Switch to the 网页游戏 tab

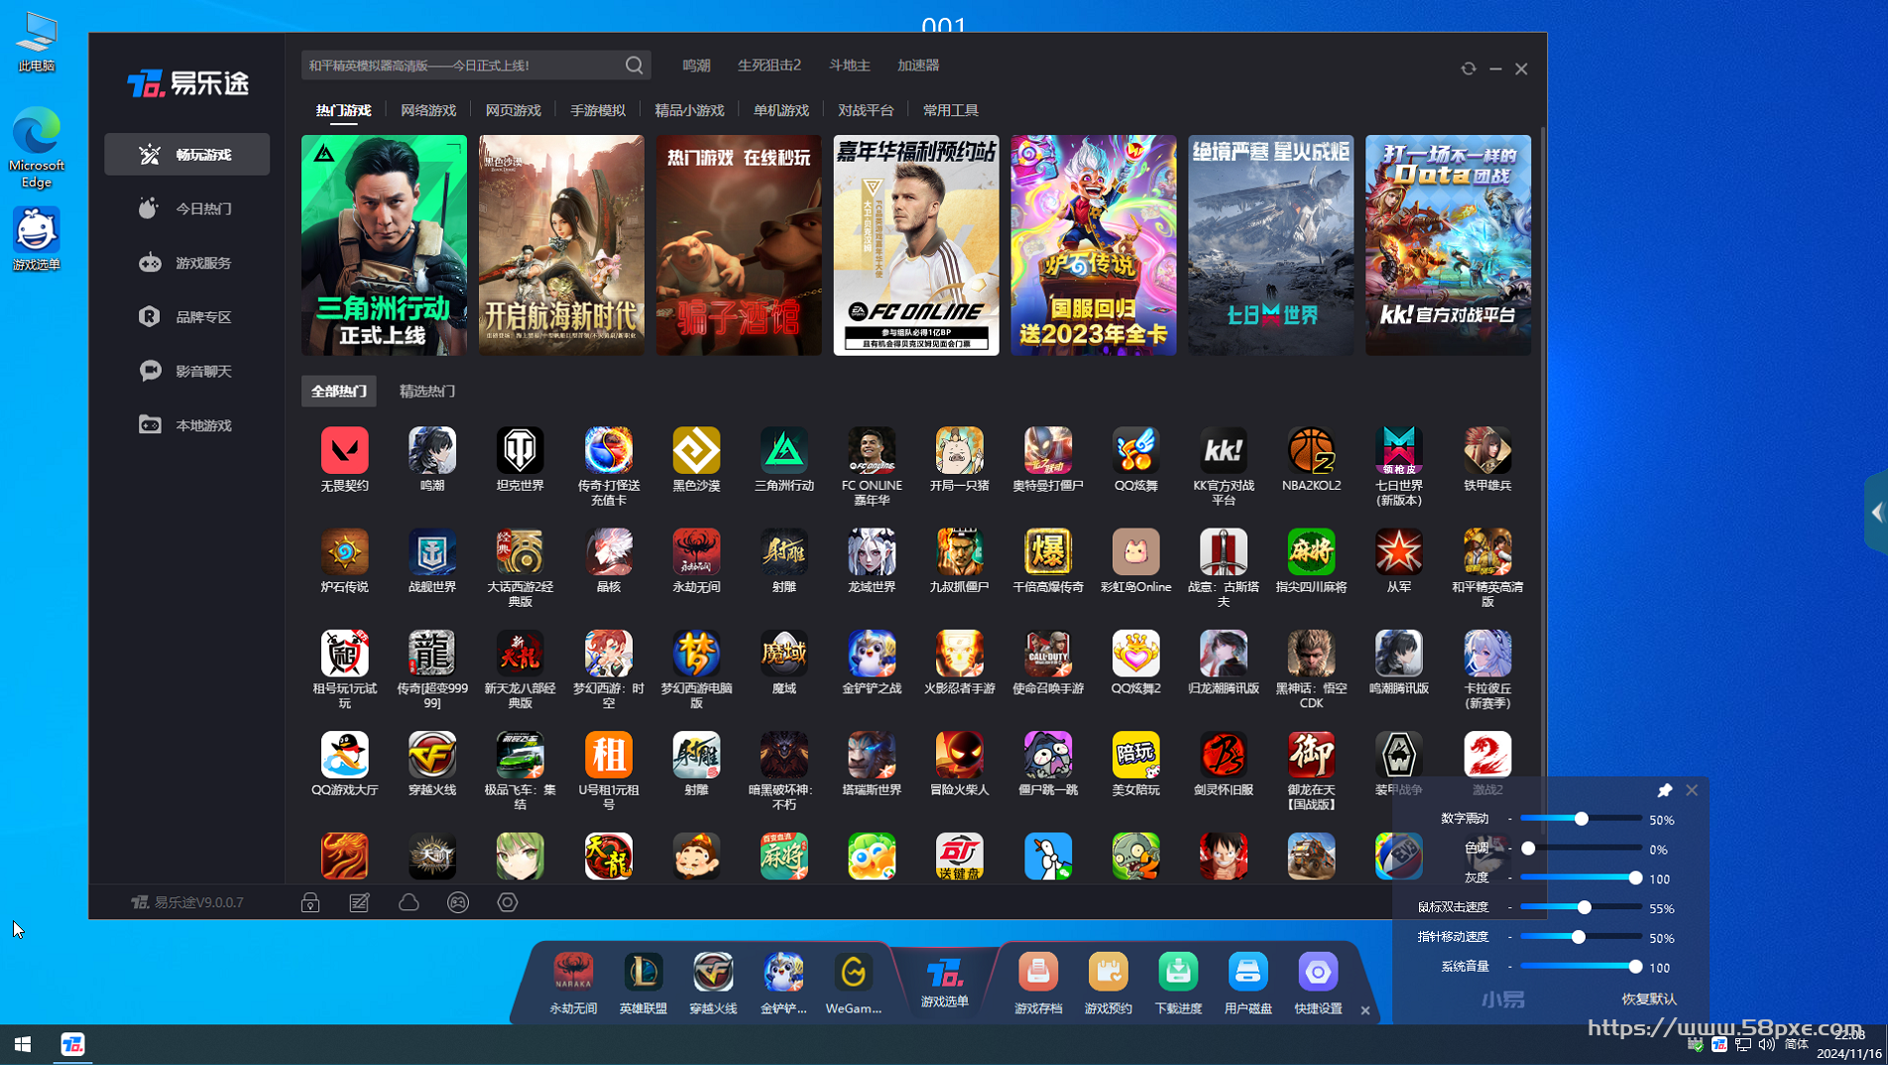pyautogui.click(x=514, y=110)
